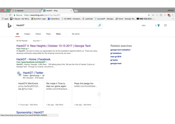
Task: Open CS 3600 bookmark
Action: click(x=72, y=19)
